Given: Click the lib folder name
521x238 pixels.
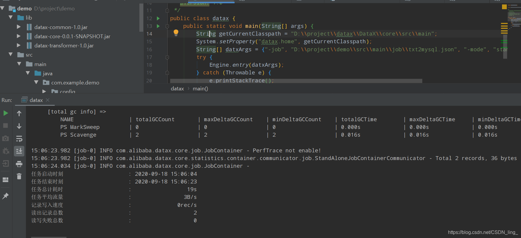Looking at the screenshot, I should click(x=29, y=18).
